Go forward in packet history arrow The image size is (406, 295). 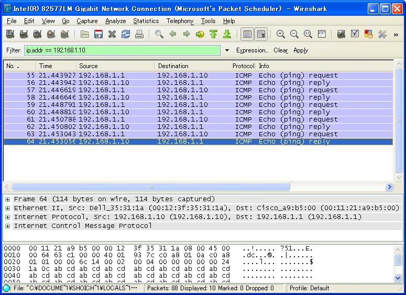[x=186, y=34]
